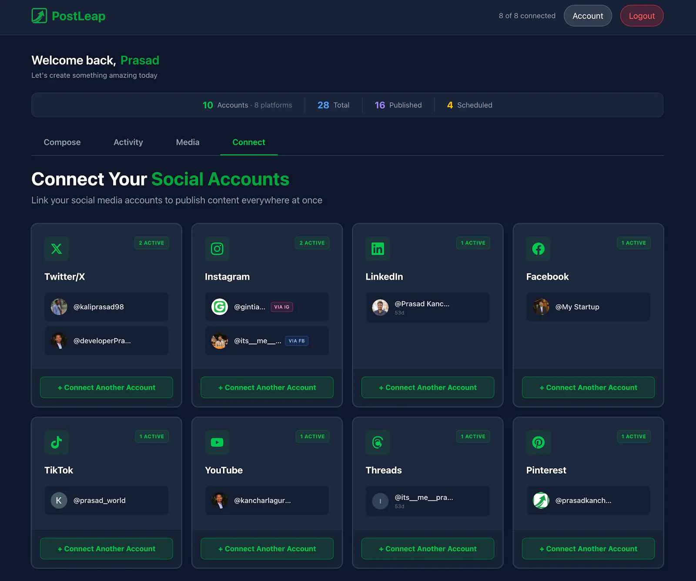Click the PostLeap brand name
696x581 pixels.
coord(79,16)
